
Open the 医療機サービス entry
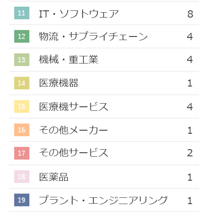click(74, 107)
